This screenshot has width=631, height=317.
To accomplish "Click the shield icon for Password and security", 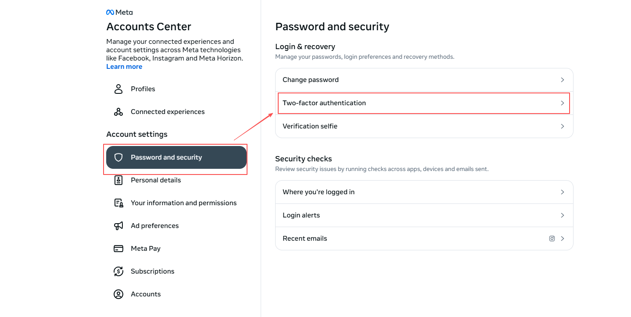I will coord(118,157).
